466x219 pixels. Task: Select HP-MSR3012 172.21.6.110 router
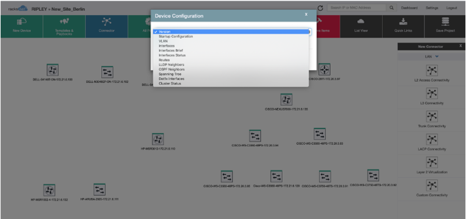click(158, 139)
